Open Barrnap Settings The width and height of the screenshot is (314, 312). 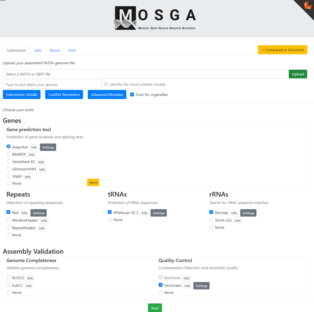[248, 213]
